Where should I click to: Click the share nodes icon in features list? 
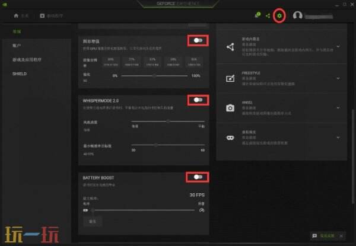[230, 47]
